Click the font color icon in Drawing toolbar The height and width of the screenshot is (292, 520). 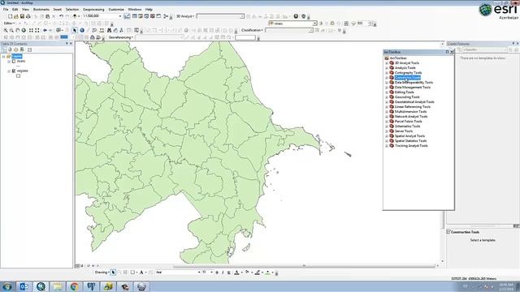[236, 273]
